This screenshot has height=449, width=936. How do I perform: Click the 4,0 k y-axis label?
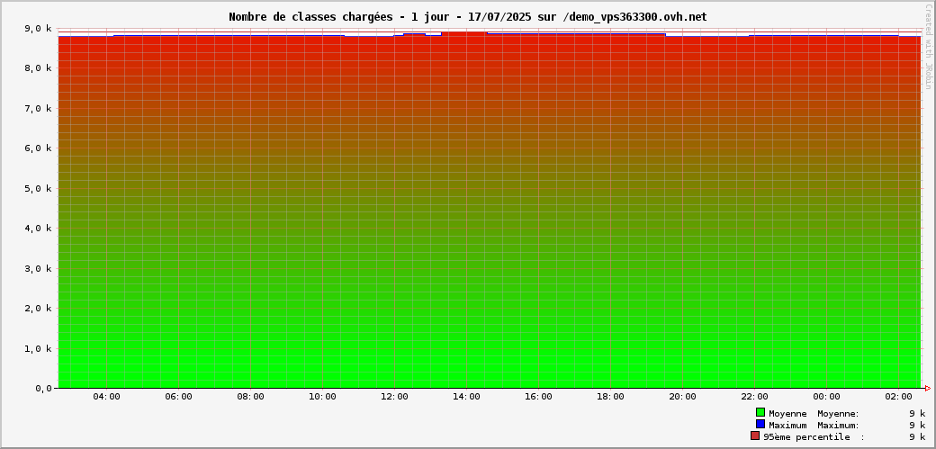38,228
